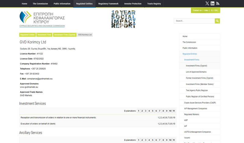Click Investment Services explanation 7
The image size is (244, 143).
pyautogui.click(x=160, y=111)
